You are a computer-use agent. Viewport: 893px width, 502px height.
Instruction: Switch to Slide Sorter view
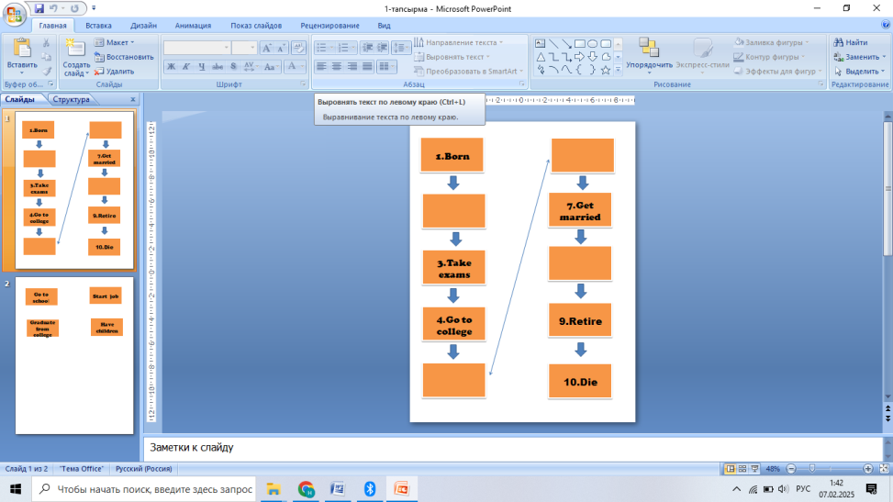(742, 468)
